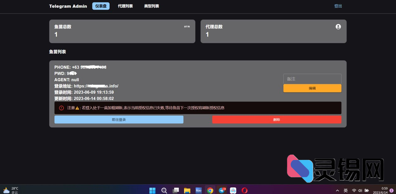Image resolution: width=396 pixels, height=194 pixels.
Task: Click the warning circle icon in the notice bar
Action: [x=61, y=107]
